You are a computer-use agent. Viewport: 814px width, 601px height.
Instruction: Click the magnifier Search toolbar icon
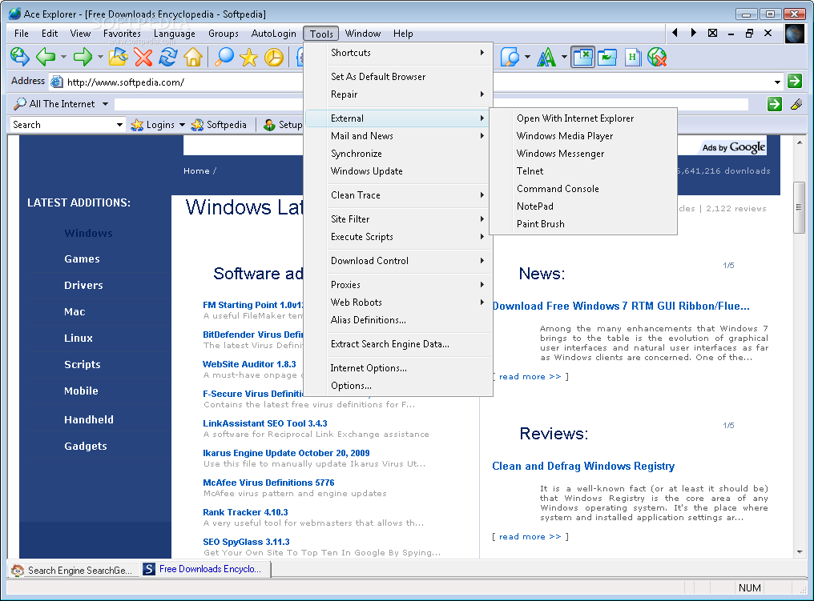coord(224,57)
